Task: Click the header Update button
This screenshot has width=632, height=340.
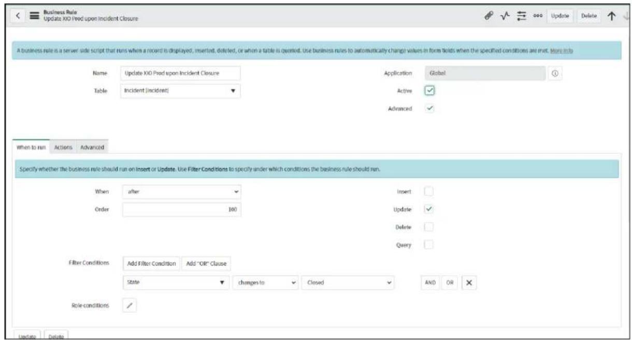Action: 561,16
